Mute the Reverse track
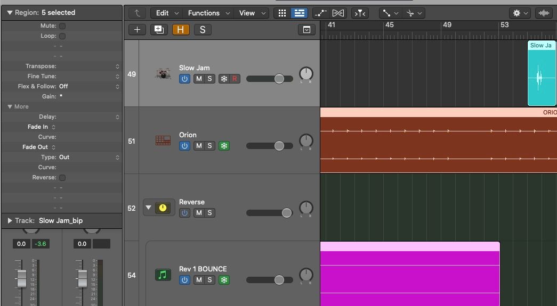The width and height of the screenshot is (557, 306). 199,213
